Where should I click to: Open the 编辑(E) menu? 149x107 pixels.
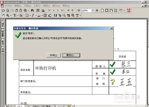pos(18,6)
